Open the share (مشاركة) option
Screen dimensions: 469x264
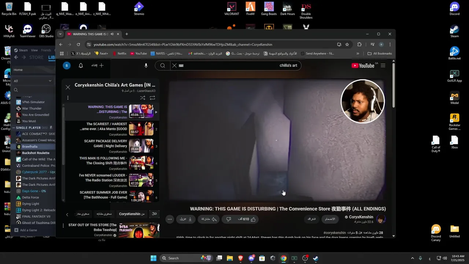tap(209, 219)
